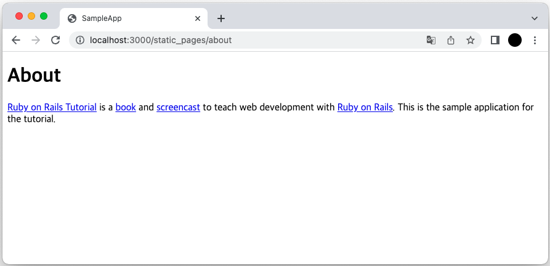View site information icon in address bar
The image size is (550, 266).
[80, 40]
